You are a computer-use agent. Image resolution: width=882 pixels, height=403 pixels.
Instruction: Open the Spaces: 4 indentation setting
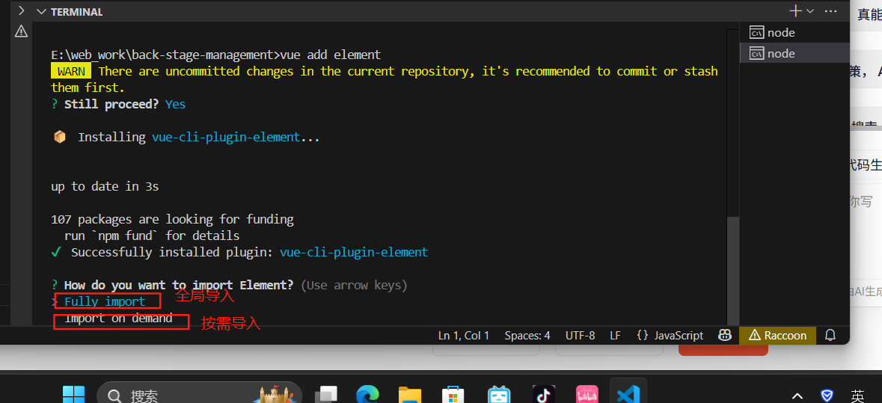point(527,336)
